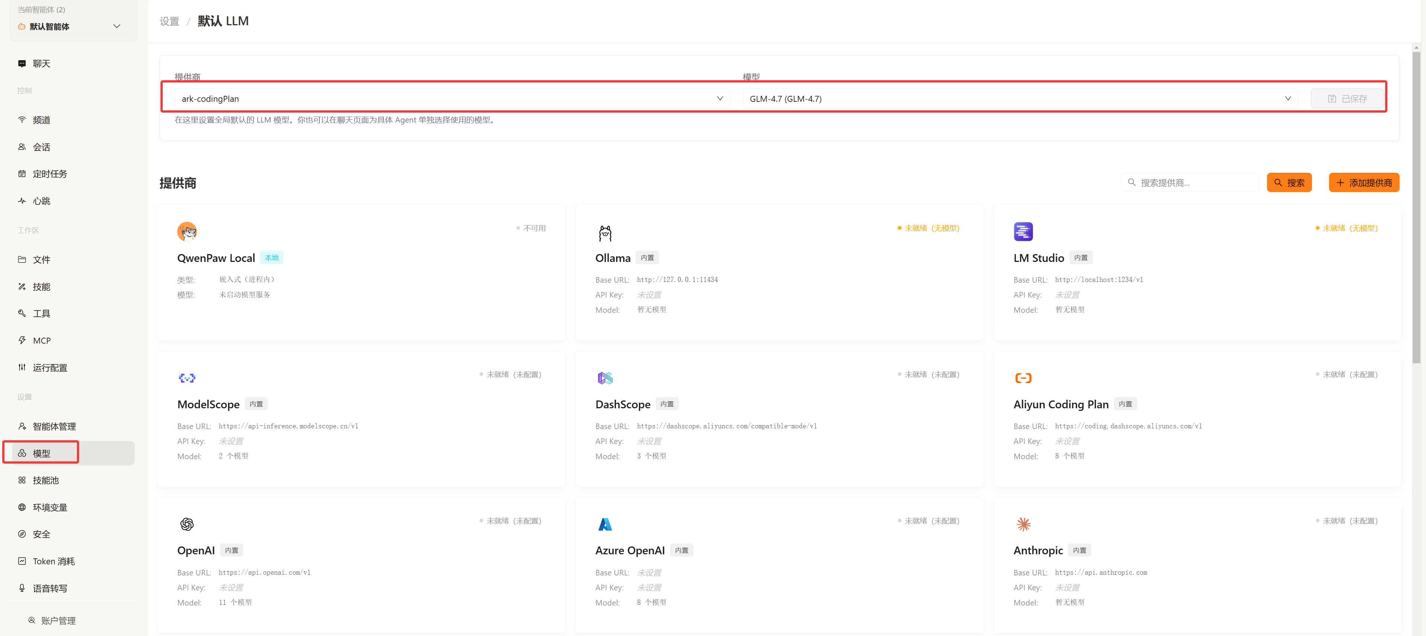Click the QwenPaw Local mascot icon
Screen dimensions: 1426x636
(x=187, y=231)
